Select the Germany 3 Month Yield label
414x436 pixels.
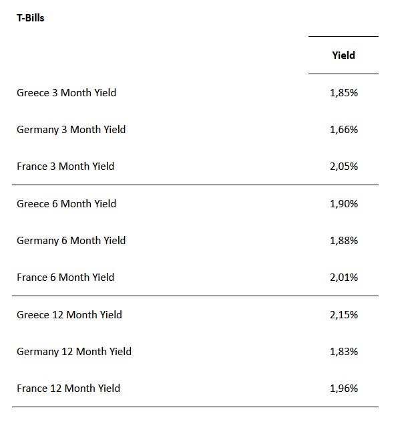(x=71, y=130)
